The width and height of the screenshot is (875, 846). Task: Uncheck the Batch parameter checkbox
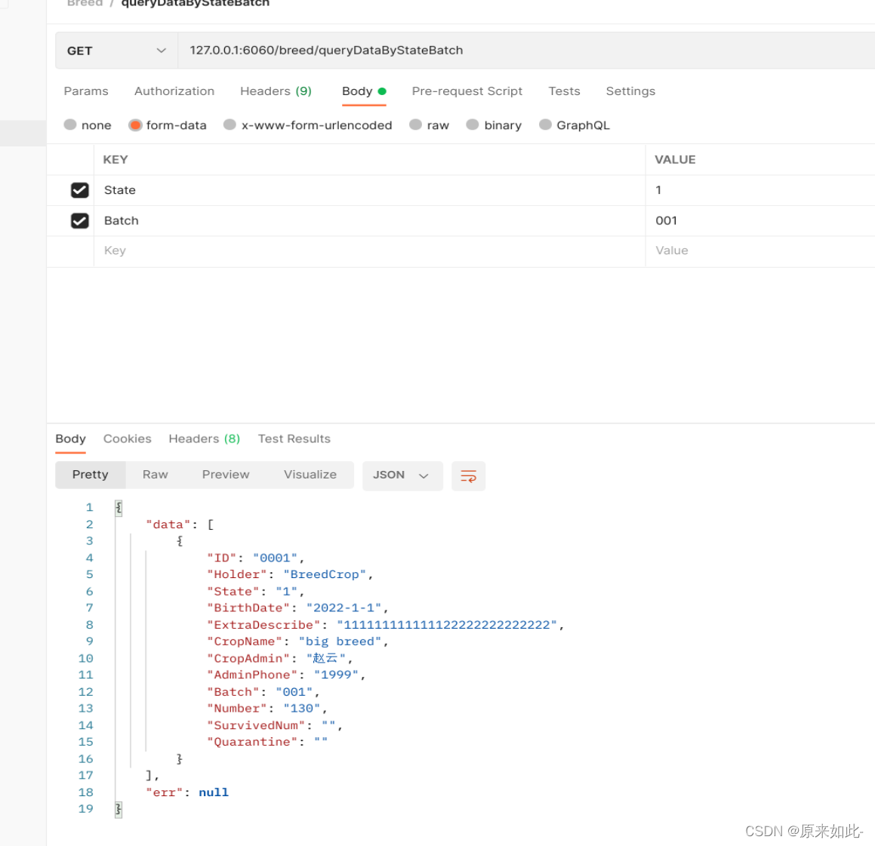(x=80, y=221)
